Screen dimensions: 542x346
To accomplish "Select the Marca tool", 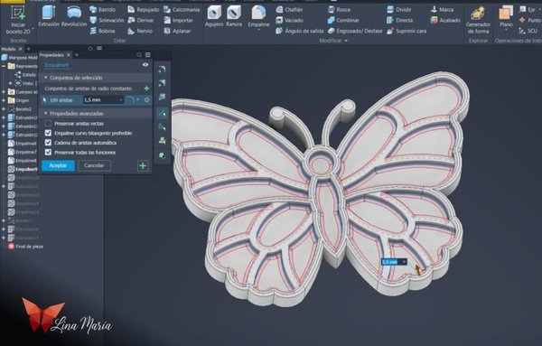I will [x=442, y=10].
